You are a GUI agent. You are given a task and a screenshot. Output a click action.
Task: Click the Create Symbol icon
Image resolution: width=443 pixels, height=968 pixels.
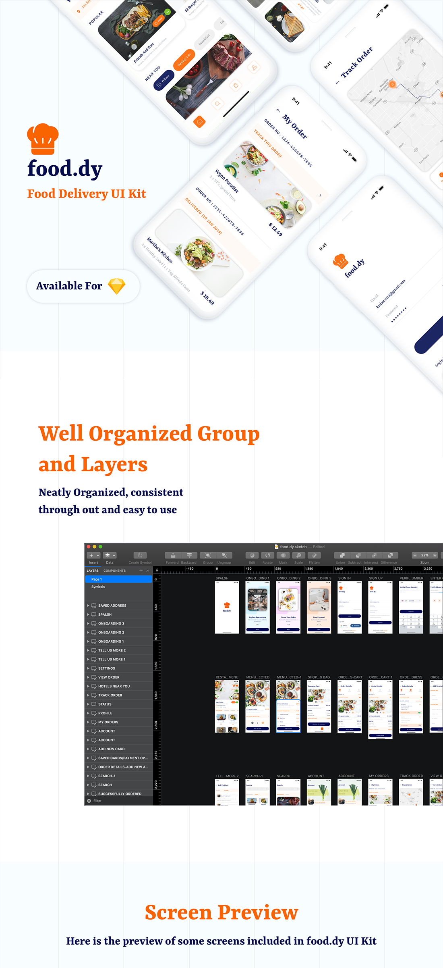point(140,555)
